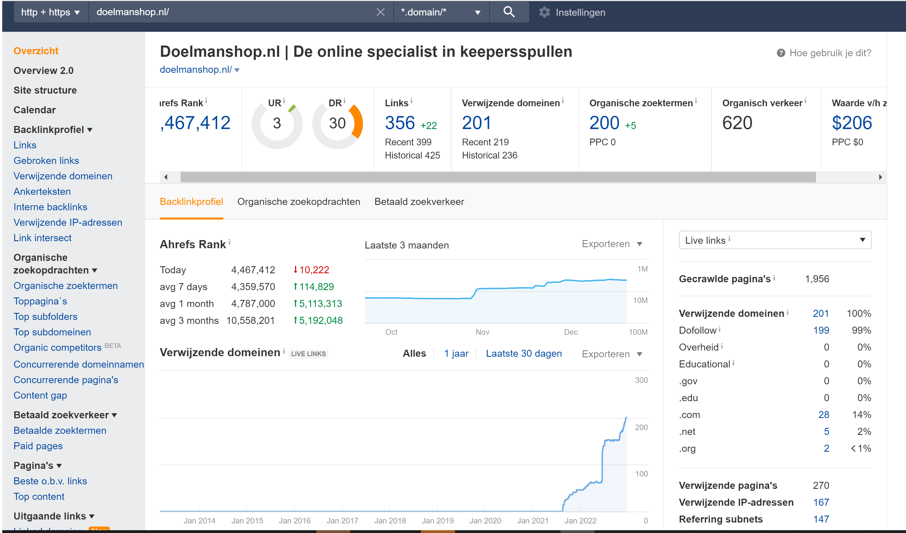Select the 1 jaar time range

pos(456,353)
